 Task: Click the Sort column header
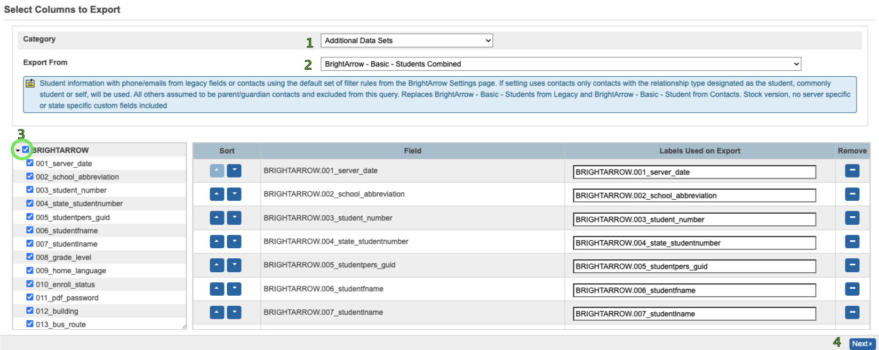227,151
